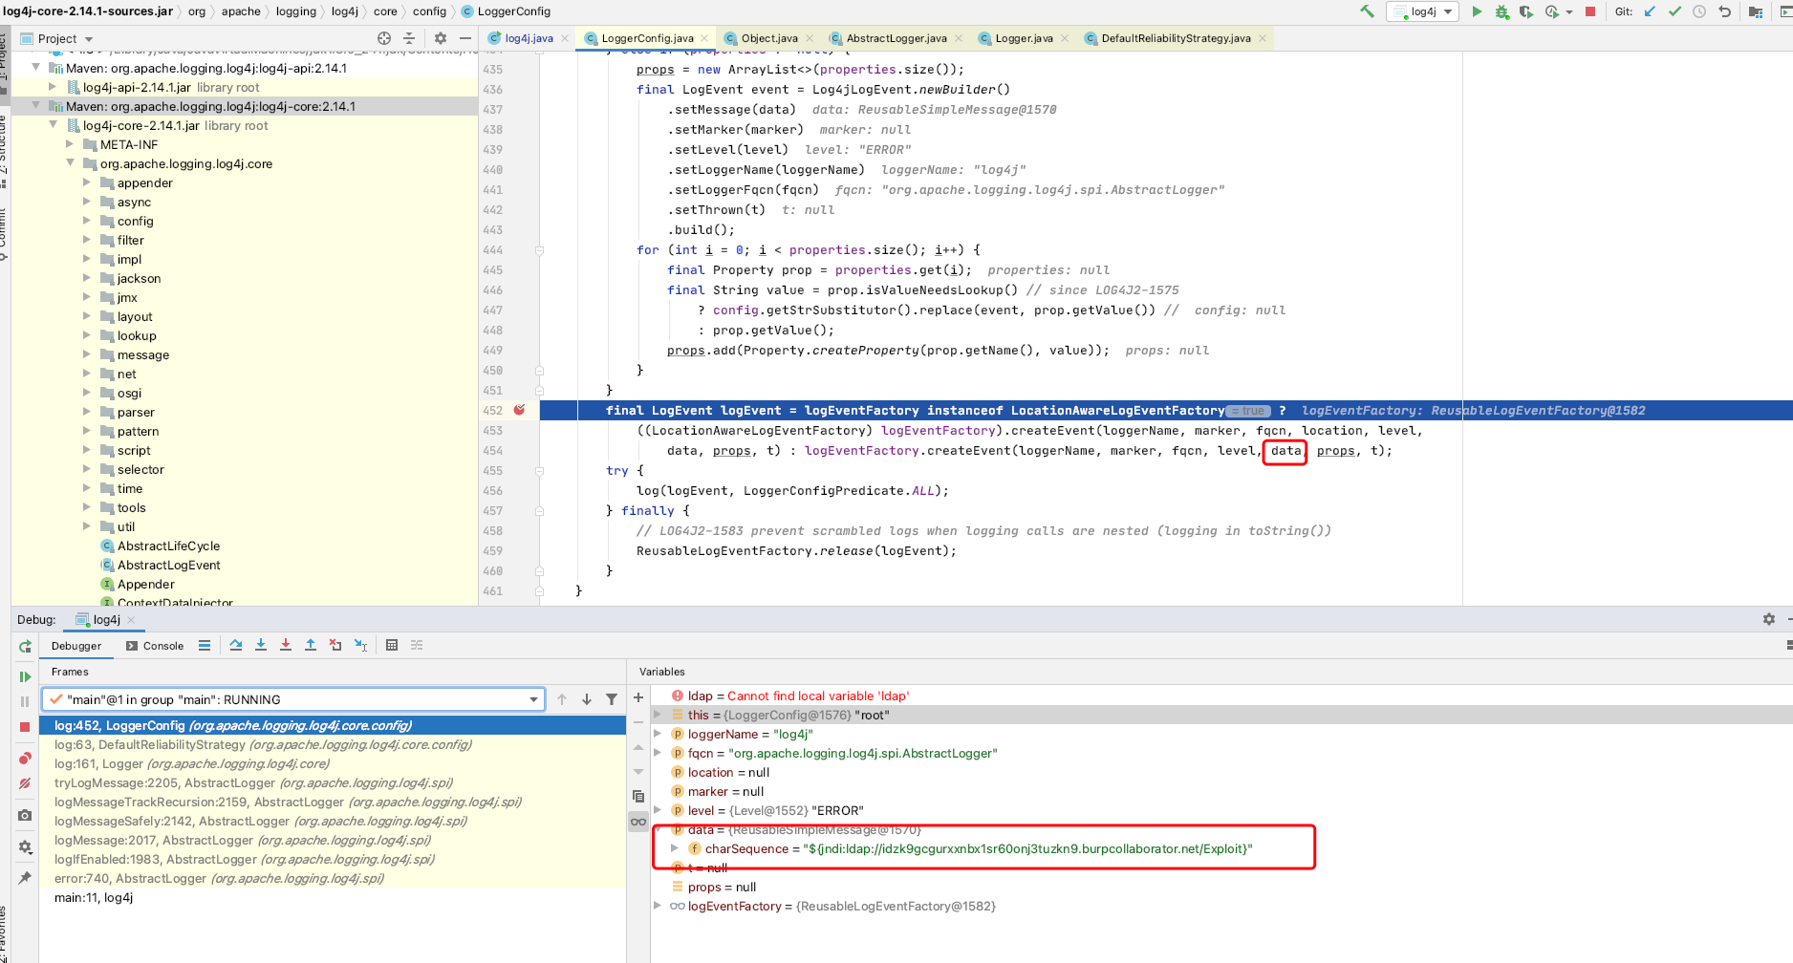Step out with the blue up arrow
1793x963 pixels.
click(x=311, y=645)
